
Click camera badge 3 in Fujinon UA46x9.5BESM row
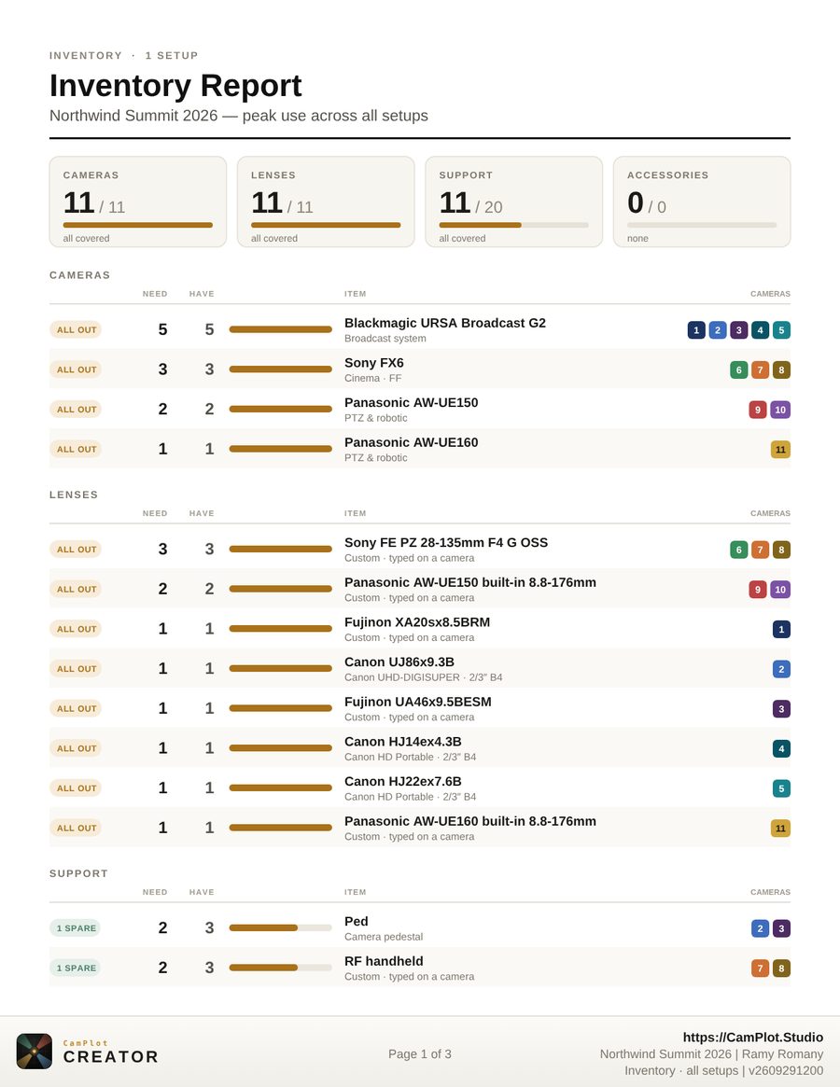tap(781, 709)
